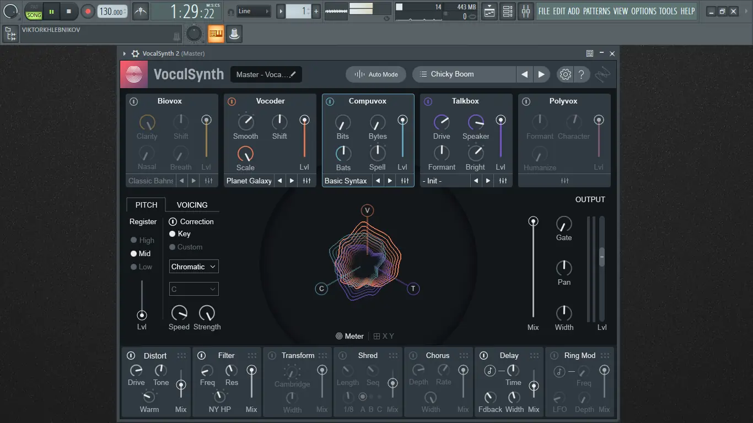Click the Biovox module info icon
This screenshot has height=423, width=753.
(133, 101)
